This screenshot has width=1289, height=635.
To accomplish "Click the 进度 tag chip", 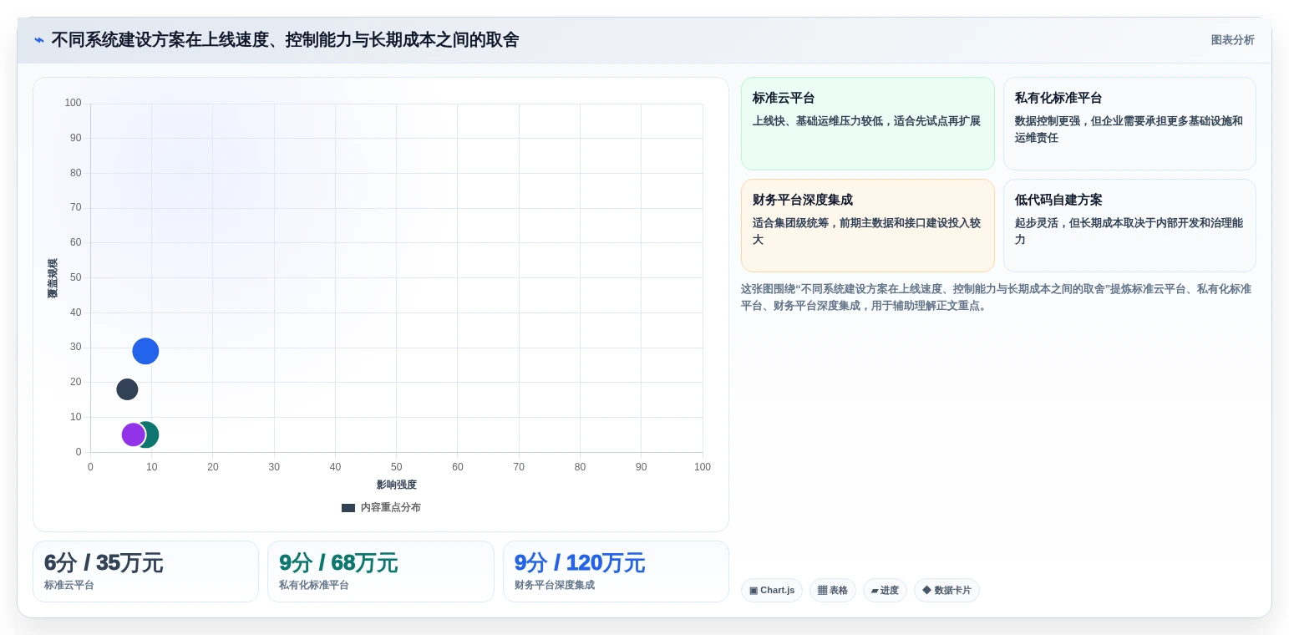I will click(x=885, y=591).
